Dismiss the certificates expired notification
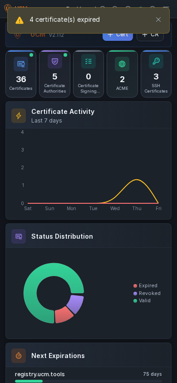Image resolution: width=177 pixels, height=383 pixels. tap(158, 20)
